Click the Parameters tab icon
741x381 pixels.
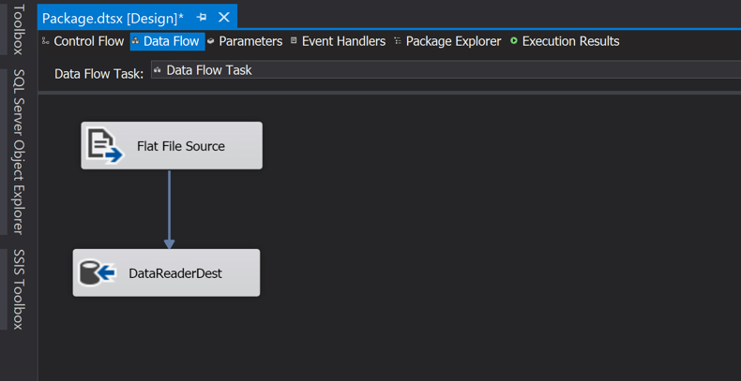[211, 41]
